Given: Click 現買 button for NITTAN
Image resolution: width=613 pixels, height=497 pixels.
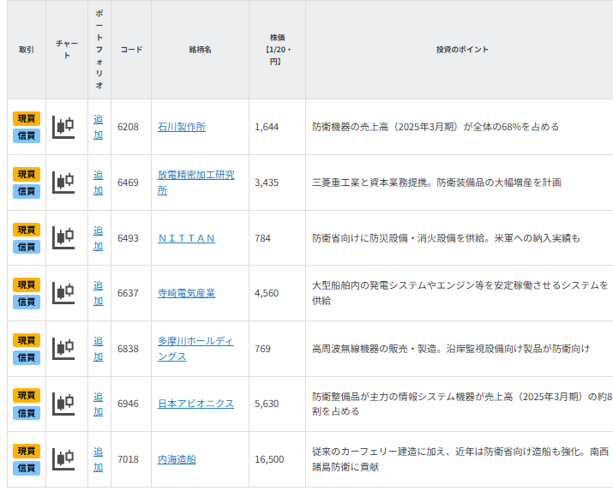Looking at the screenshot, I should 27,230.
